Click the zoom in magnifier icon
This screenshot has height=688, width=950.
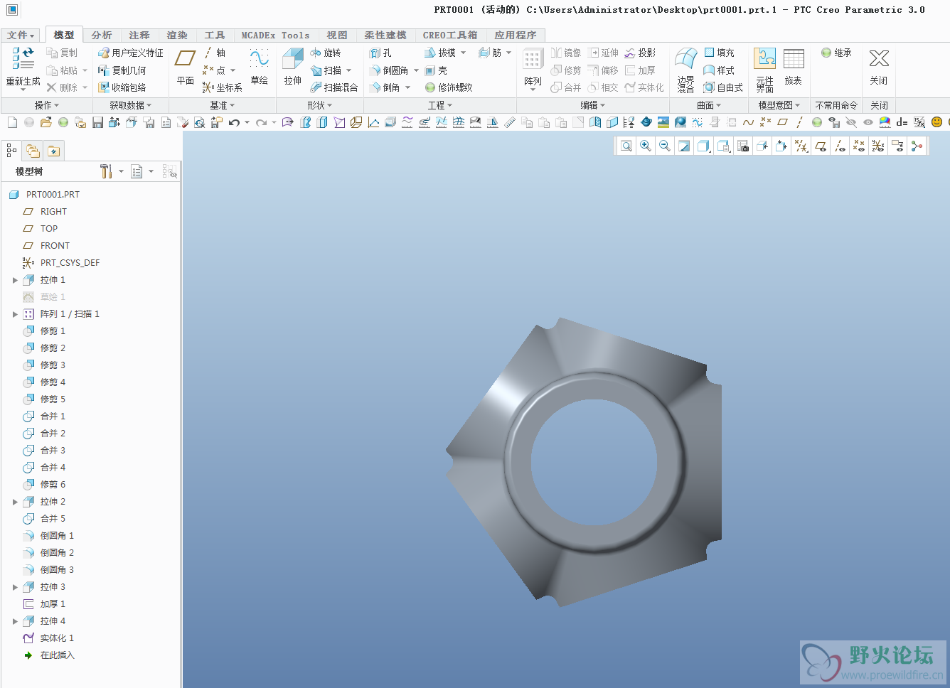click(x=646, y=146)
